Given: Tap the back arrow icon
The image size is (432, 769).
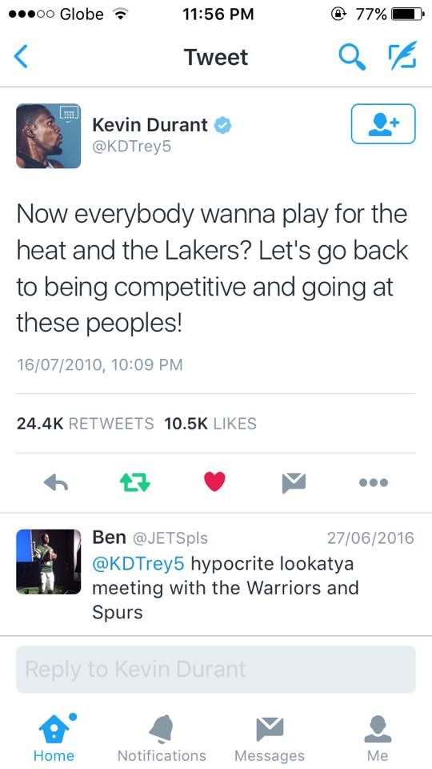Looking at the screenshot, I should (21, 57).
